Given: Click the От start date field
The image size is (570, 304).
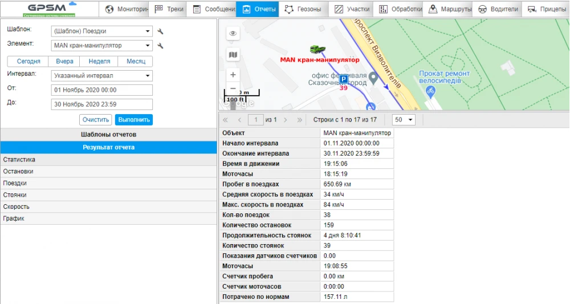Looking at the screenshot, I should [x=101, y=90].
